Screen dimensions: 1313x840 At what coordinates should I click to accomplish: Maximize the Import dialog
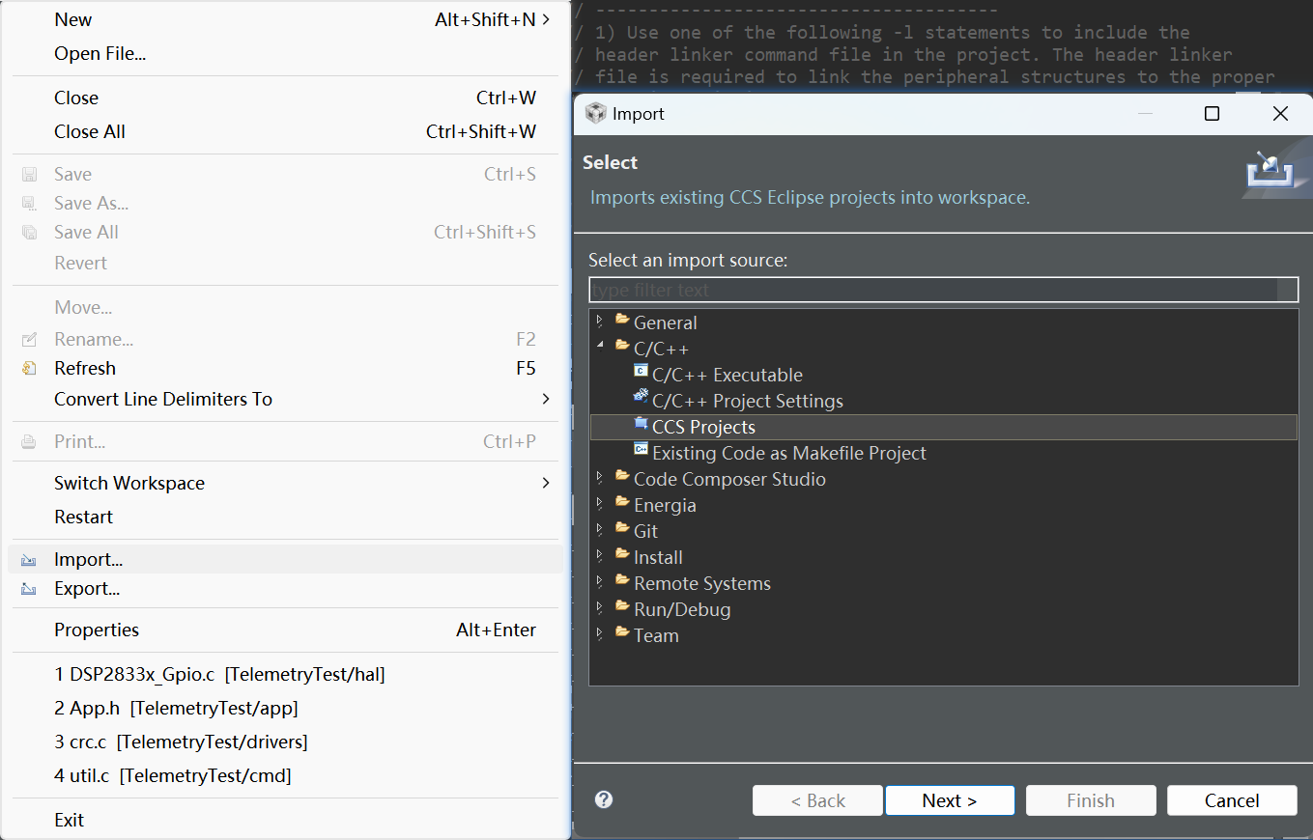(1212, 114)
